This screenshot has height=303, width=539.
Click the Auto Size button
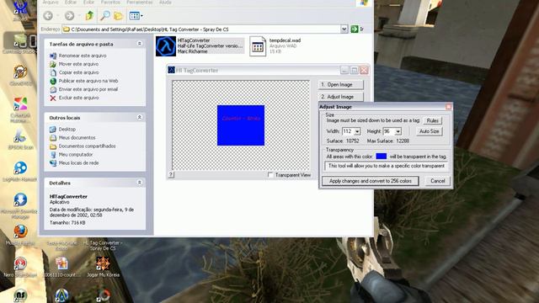[429, 131]
